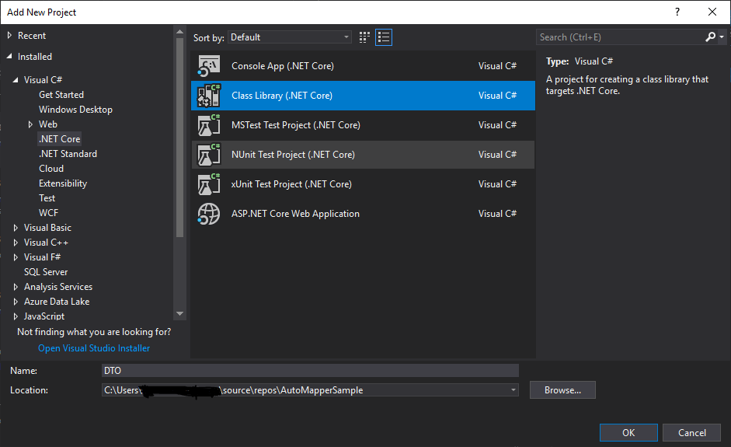Select Windows Desktop category
Image resolution: width=731 pixels, height=447 pixels.
point(75,110)
